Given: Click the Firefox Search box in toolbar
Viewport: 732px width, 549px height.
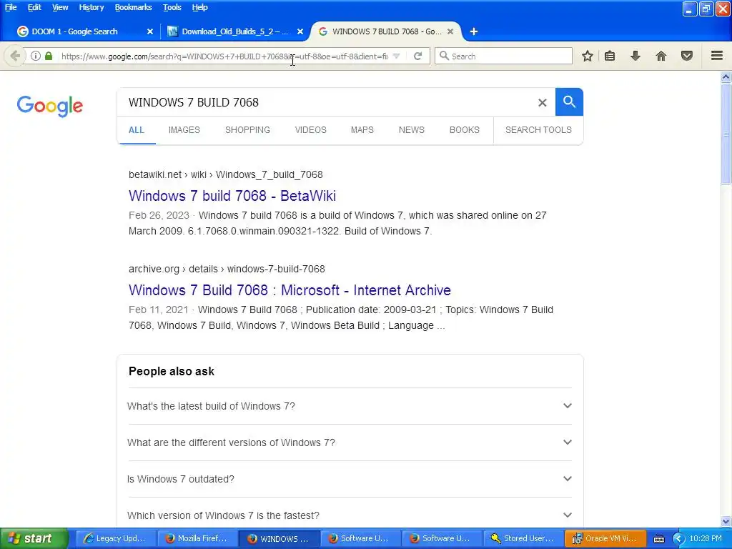Looking at the screenshot, I should click(x=503, y=56).
